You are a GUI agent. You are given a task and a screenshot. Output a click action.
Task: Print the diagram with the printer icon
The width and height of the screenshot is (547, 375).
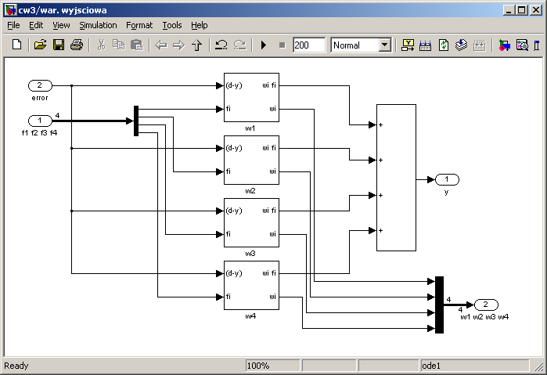point(77,45)
